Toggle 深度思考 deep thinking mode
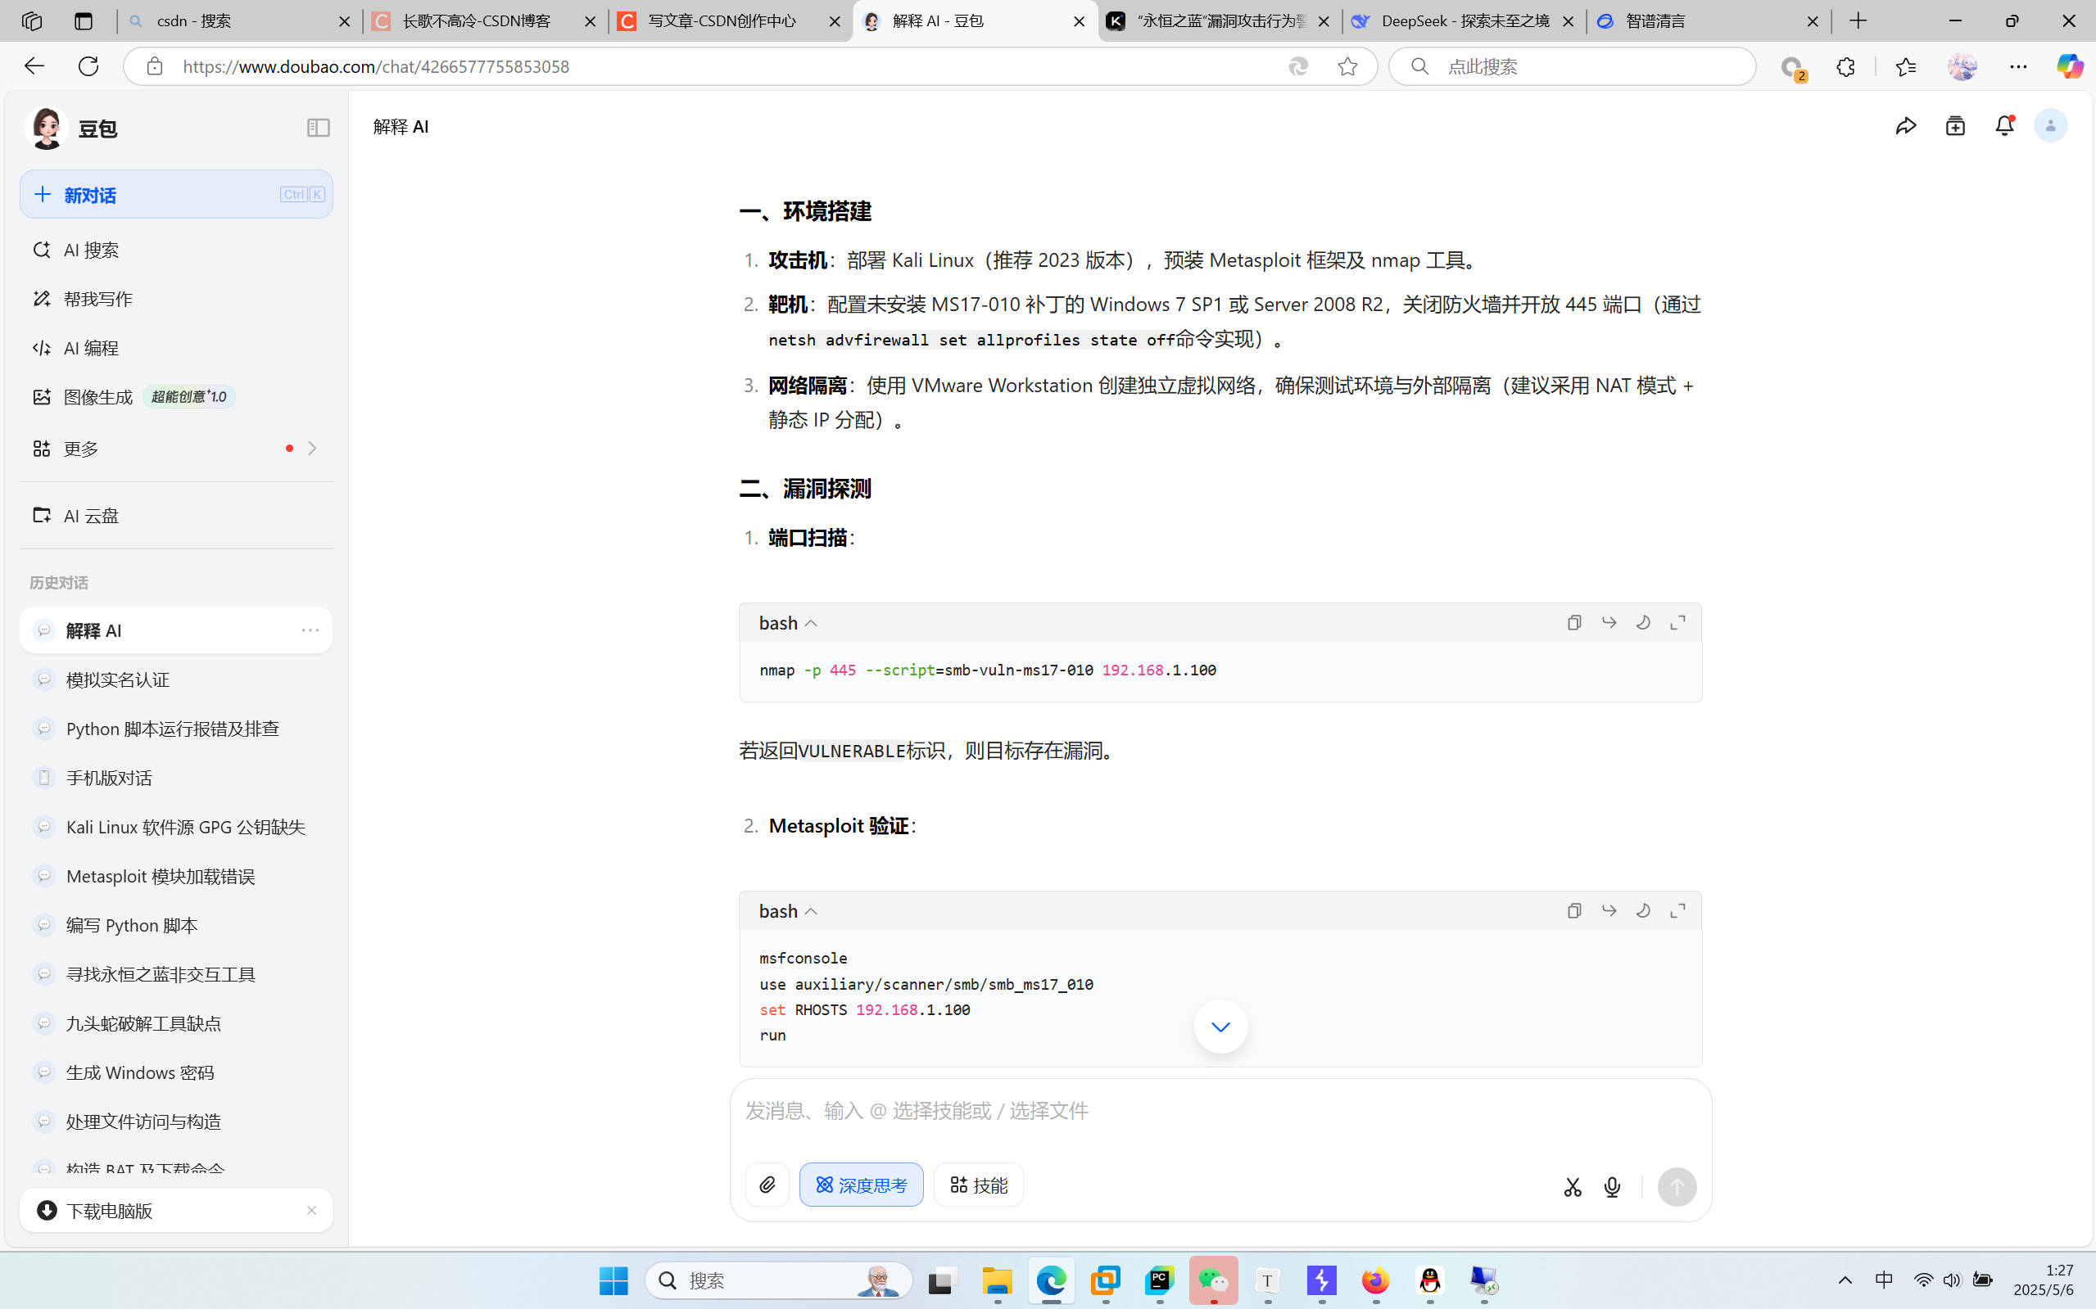Image resolution: width=2096 pixels, height=1309 pixels. point(861,1185)
